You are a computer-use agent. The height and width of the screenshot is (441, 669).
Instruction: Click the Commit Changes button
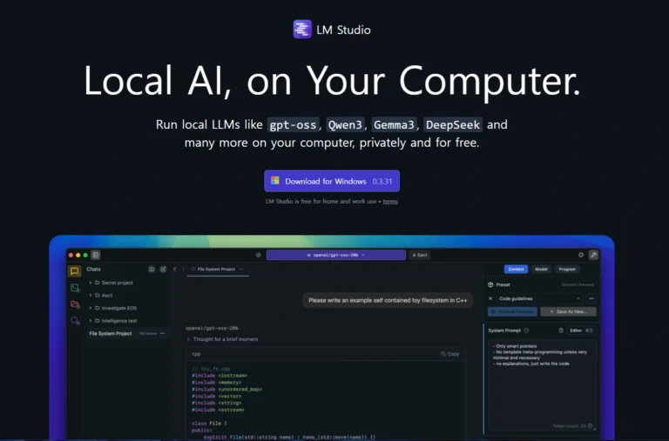click(512, 312)
